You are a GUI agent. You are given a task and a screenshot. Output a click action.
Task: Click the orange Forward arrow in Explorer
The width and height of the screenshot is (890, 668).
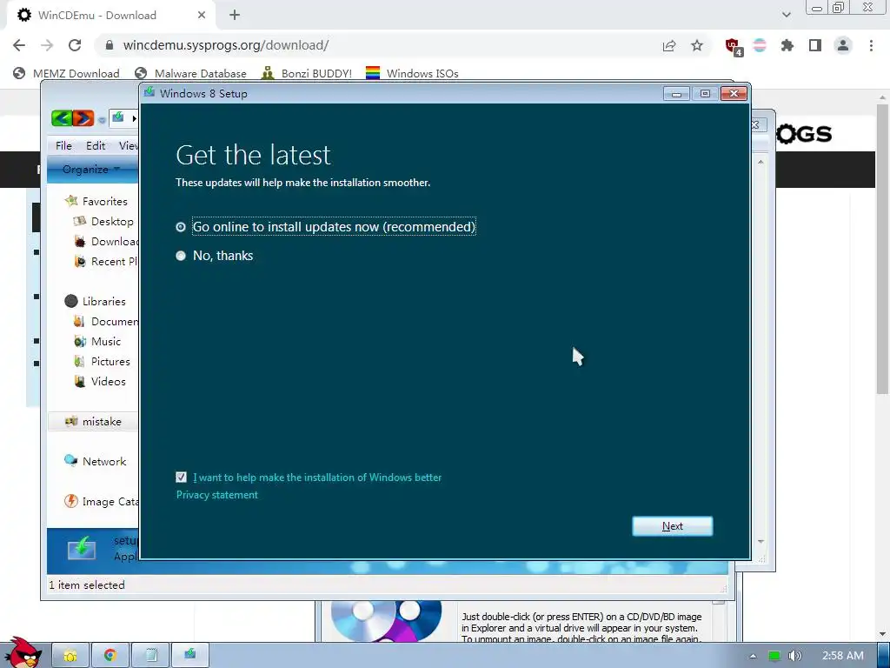(x=83, y=118)
